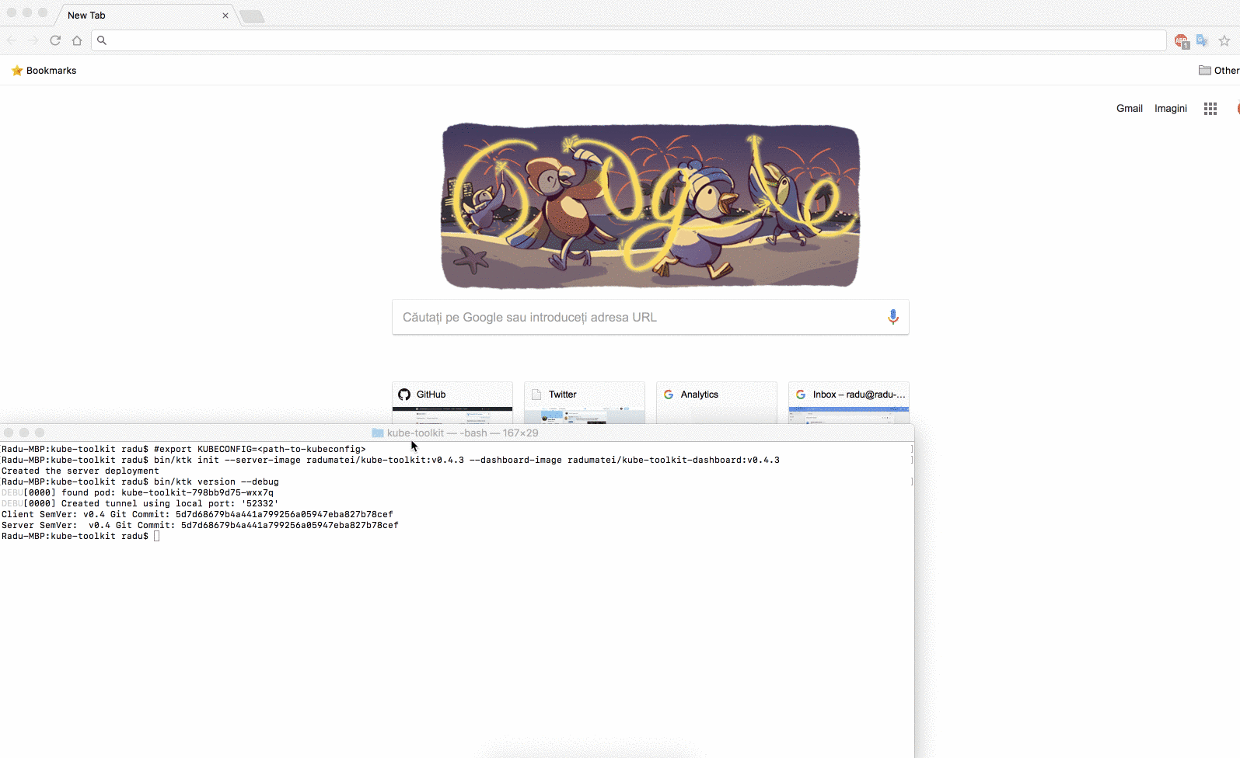Open the Other bookmarks folder
This screenshot has width=1240, height=758.
(1219, 71)
